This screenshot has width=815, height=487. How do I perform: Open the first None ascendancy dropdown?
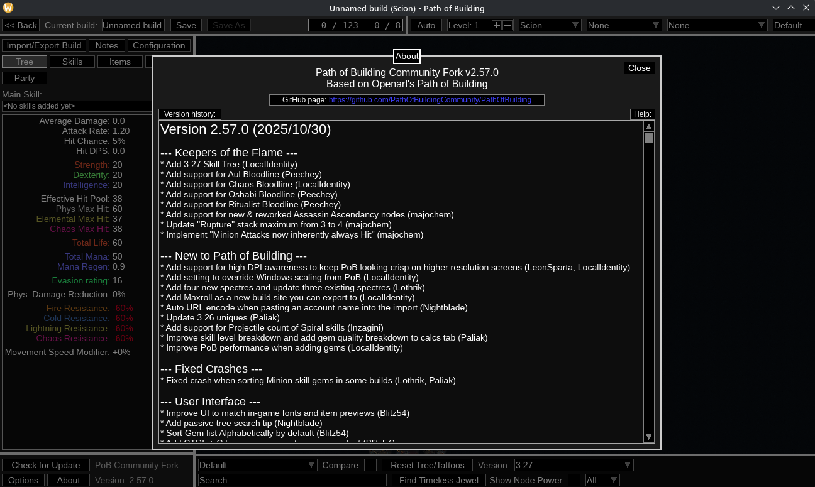tap(624, 25)
